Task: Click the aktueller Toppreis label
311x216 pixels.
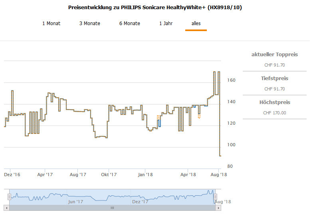Action: point(275,55)
